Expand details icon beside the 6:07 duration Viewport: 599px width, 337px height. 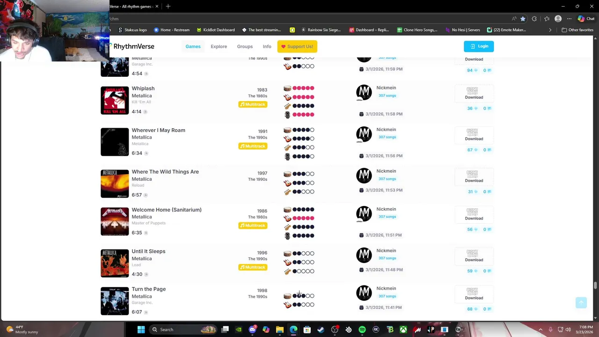tap(146, 312)
